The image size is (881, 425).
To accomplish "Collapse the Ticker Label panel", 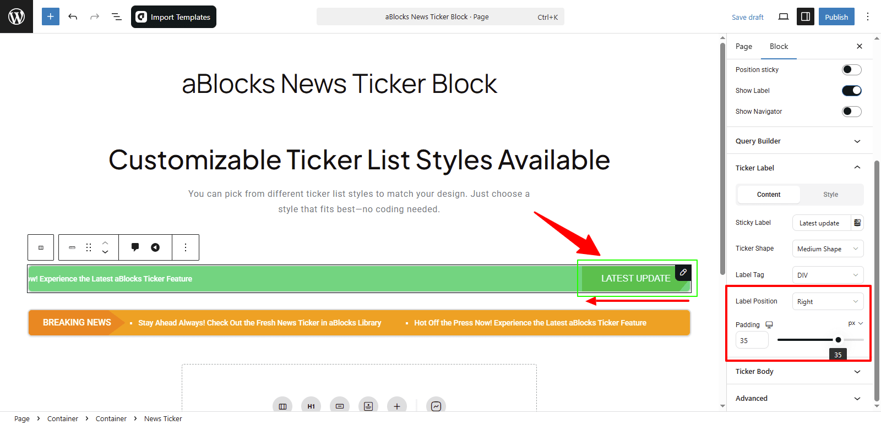I will coord(798,168).
